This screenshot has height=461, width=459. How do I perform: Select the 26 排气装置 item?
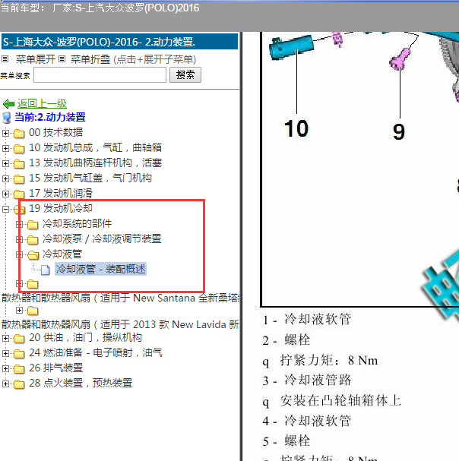point(56,368)
